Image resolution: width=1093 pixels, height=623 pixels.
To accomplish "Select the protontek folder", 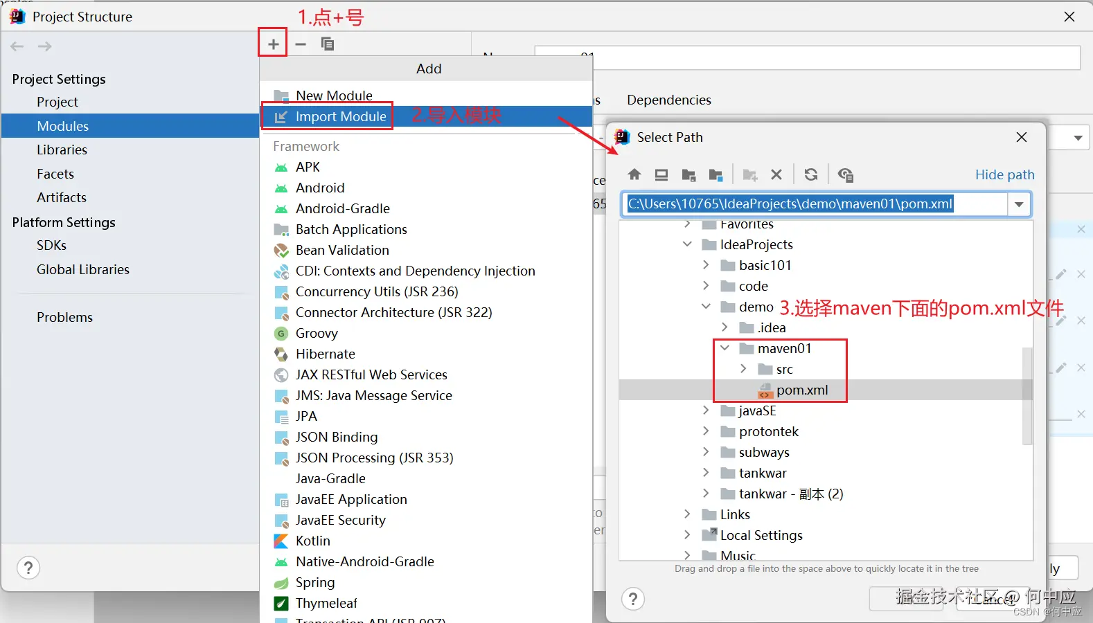I will pyautogui.click(x=769, y=431).
